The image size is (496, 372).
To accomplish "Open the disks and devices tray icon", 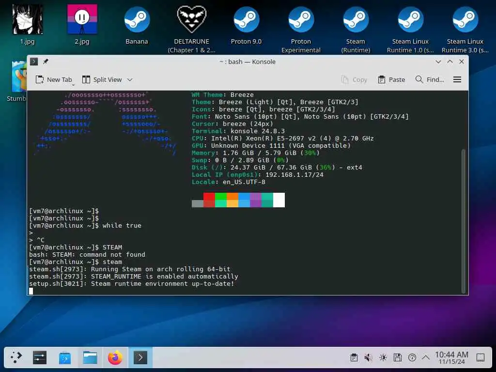I will [x=398, y=357].
